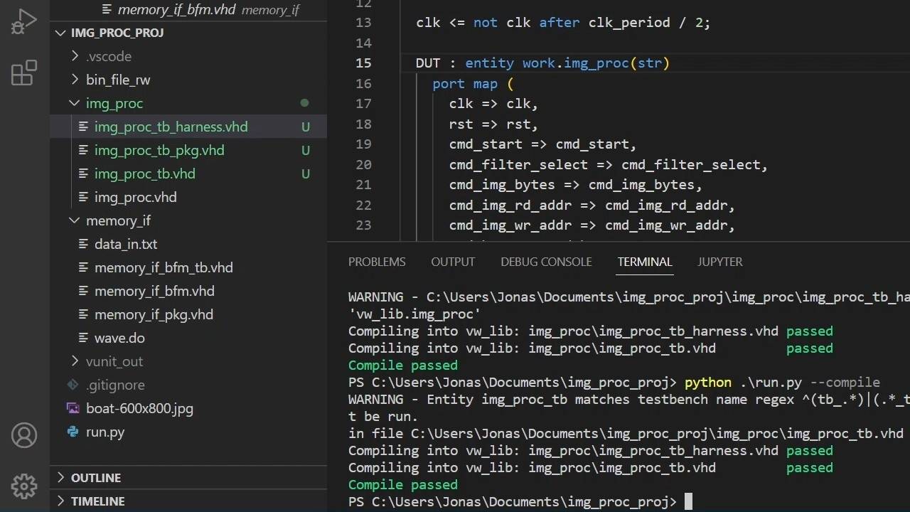Screen dimensions: 910x512
Task: Collapse the memory_if folder
Action: (75, 220)
